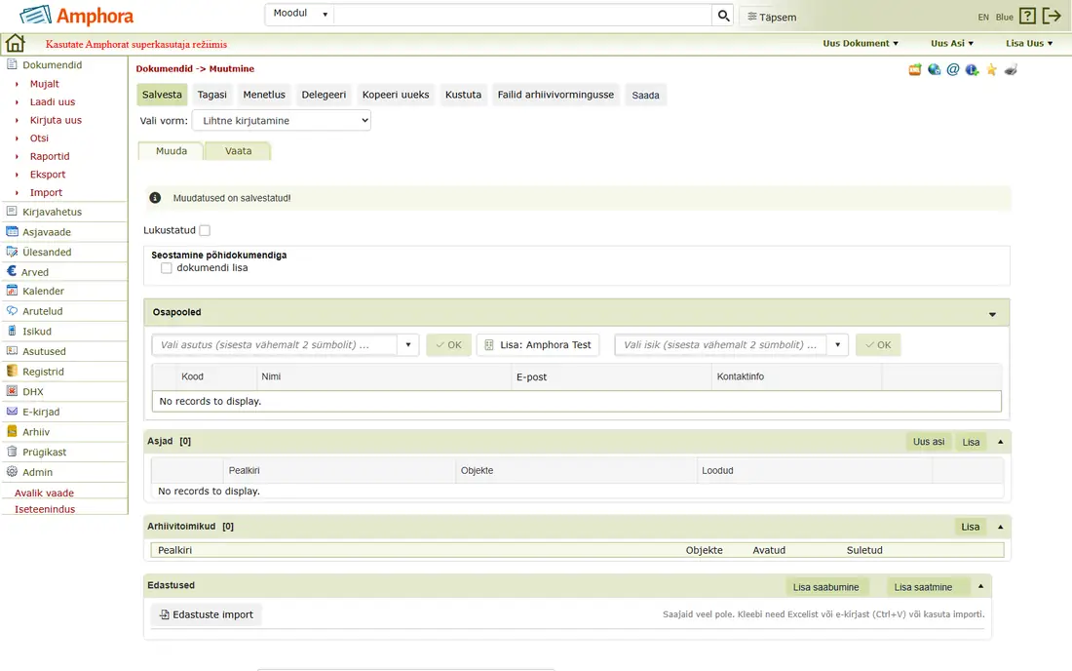Click the home icon

click(15, 43)
